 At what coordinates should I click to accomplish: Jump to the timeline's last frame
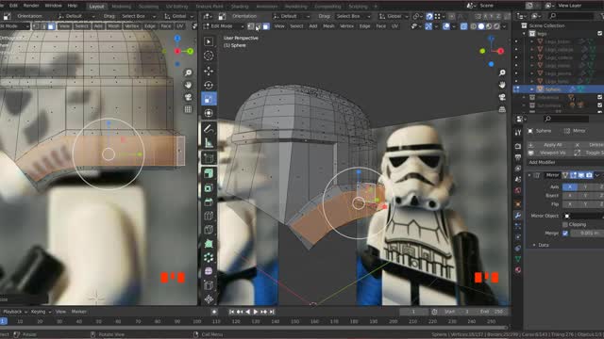[x=272, y=312]
